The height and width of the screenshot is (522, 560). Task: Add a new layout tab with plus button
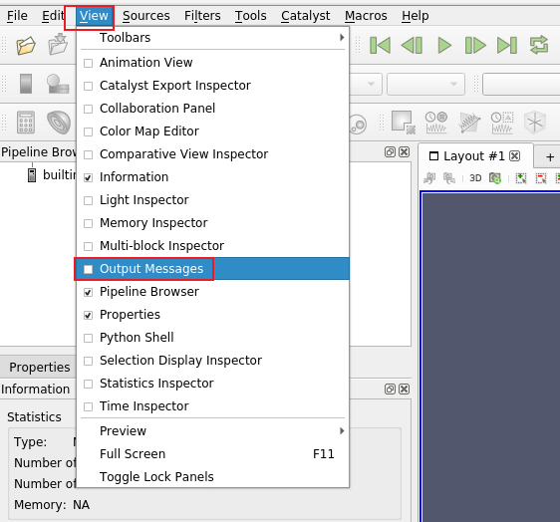tap(550, 156)
